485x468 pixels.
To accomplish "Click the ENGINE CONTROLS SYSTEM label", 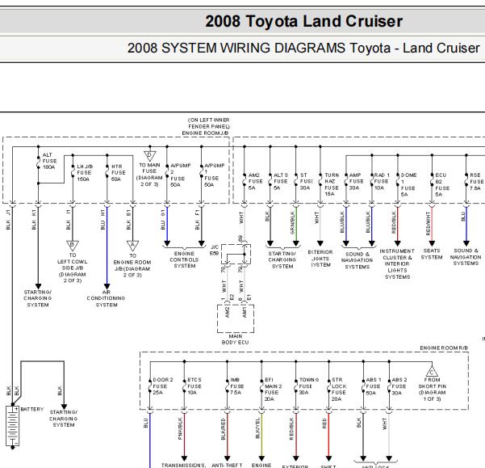I will pyautogui.click(x=184, y=259).
